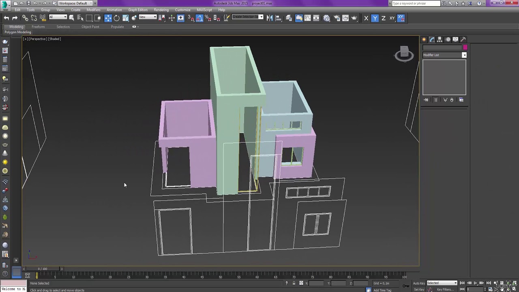The height and width of the screenshot is (292, 519).
Task: Open the selection filter All dropdown
Action: coord(58,17)
